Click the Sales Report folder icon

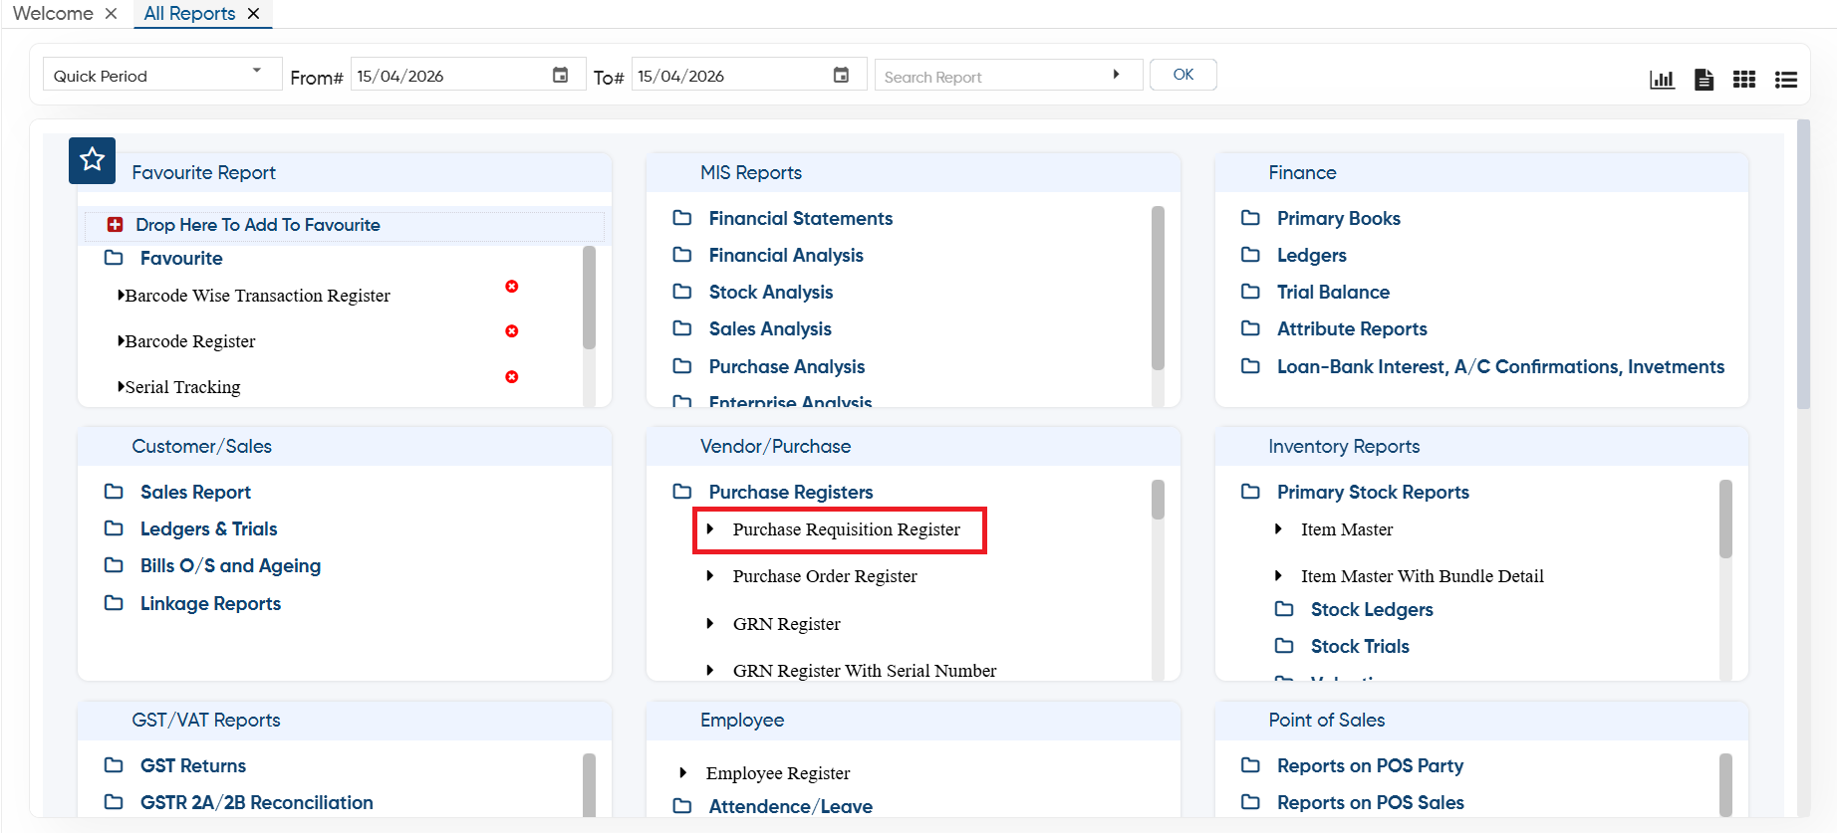pyautogui.click(x=114, y=492)
